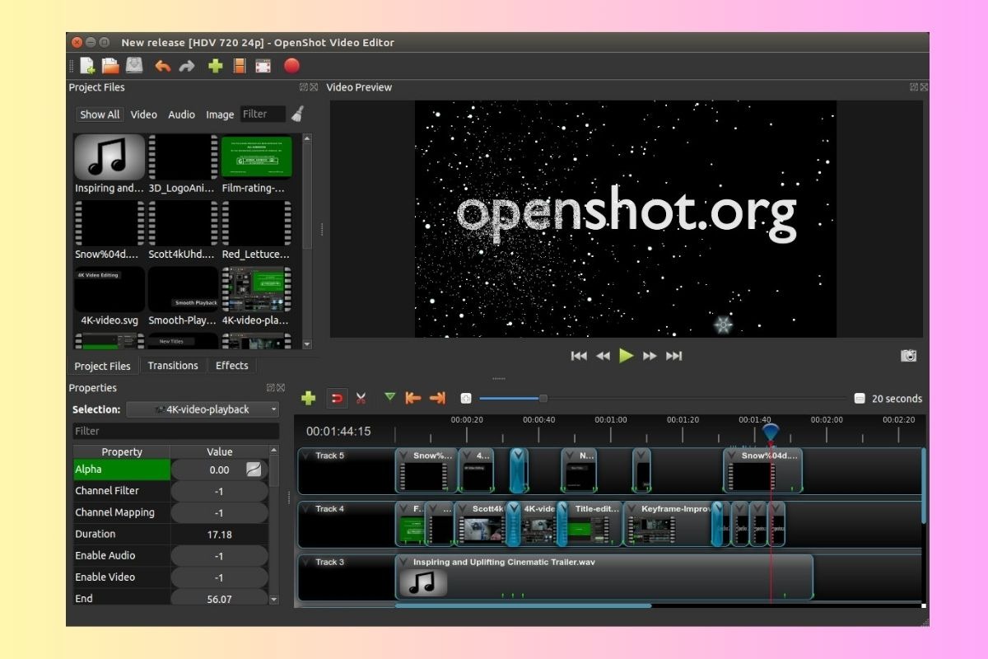Rewind the video preview
This screenshot has width=988, height=659.
(x=603, y=356)
